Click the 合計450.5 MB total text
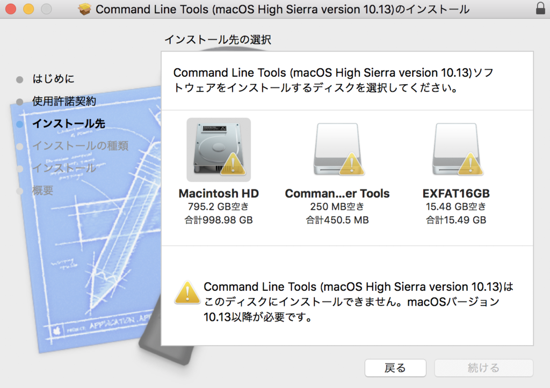The image size is (550, 388). click(337, 220)
